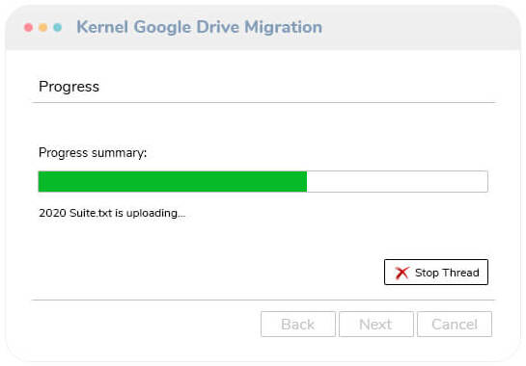526x366 pixels.
Task: Click the 'Stop Thread' text label
Action: 447,273
